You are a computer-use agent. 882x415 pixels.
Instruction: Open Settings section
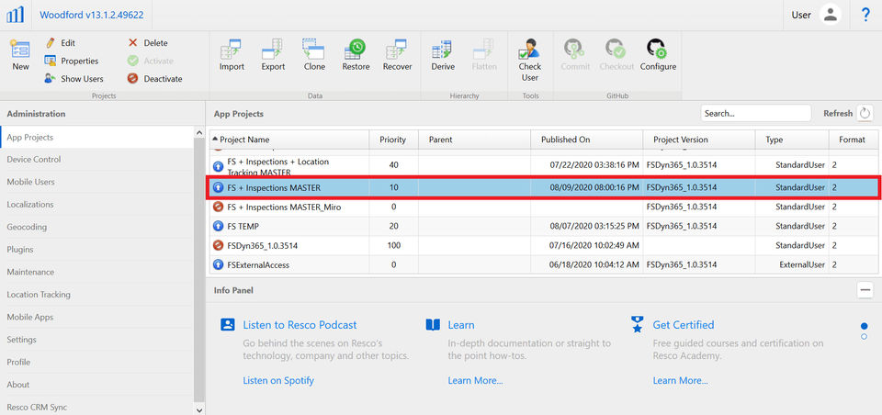tap(96, 340)
